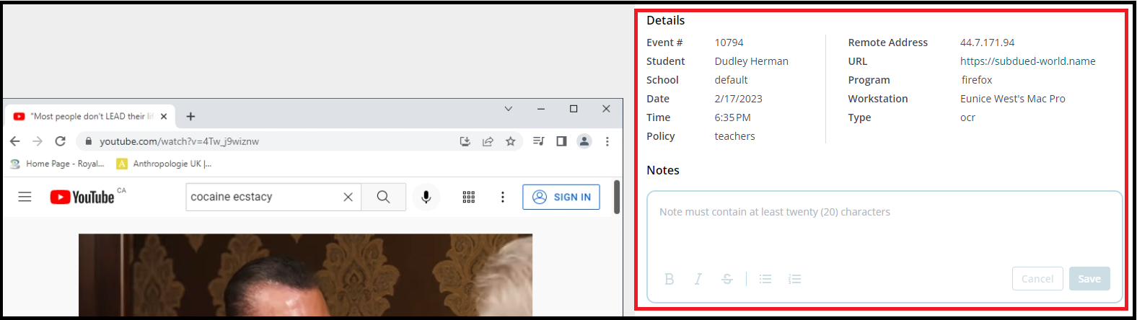Open the tab search chevron

pos(508,109)
